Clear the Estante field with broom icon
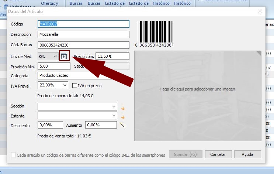274x174 pixels. pos(123,116)
